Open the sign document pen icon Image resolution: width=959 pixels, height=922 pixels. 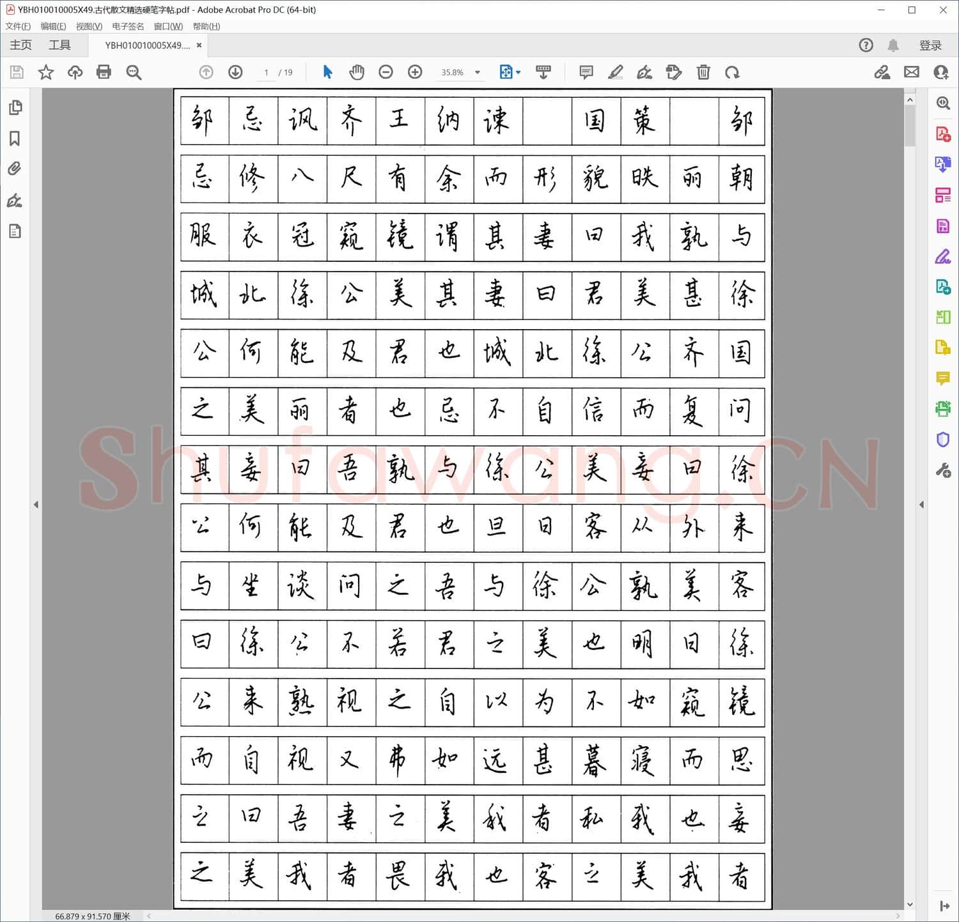(x=644, y=72)
